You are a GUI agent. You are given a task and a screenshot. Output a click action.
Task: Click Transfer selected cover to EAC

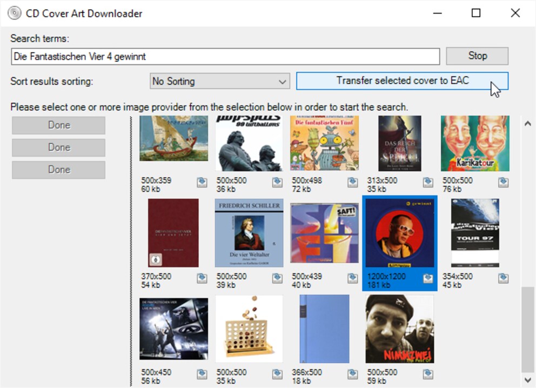(x=403, y=81)
